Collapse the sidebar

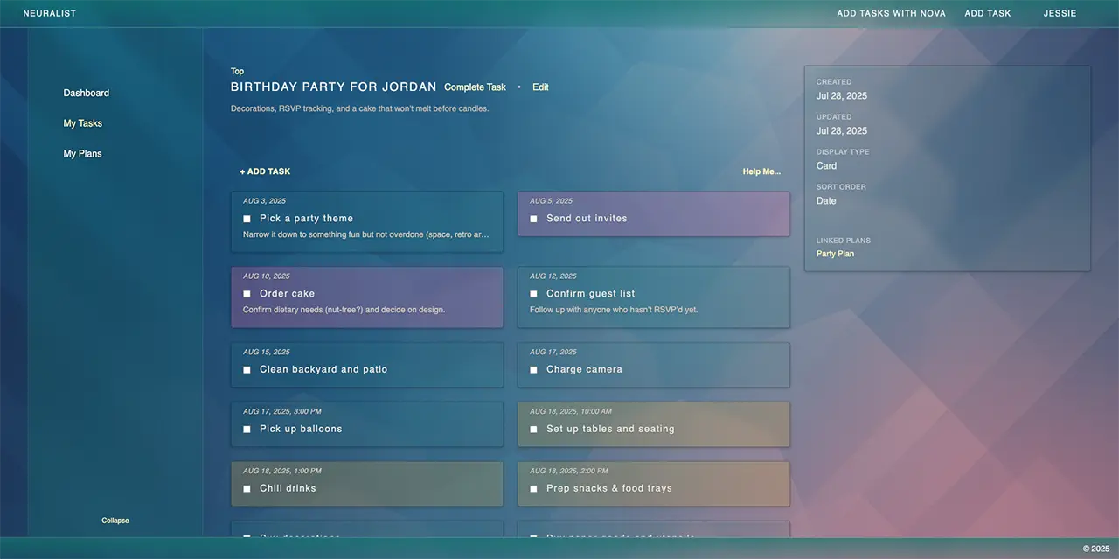click(x=115, y=520)
